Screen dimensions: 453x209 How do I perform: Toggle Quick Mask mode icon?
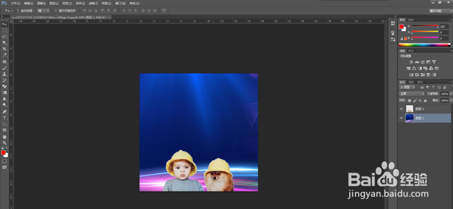(x=5, y=161)
